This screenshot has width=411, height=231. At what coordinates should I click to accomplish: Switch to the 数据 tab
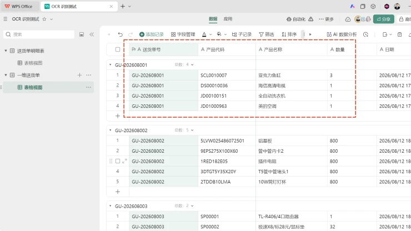pos(213,19)
